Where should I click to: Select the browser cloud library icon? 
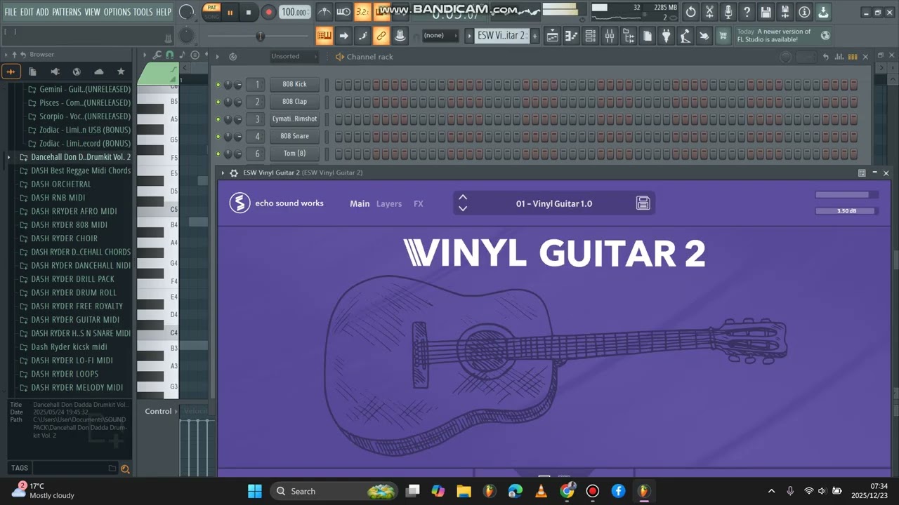coord(98,72)
